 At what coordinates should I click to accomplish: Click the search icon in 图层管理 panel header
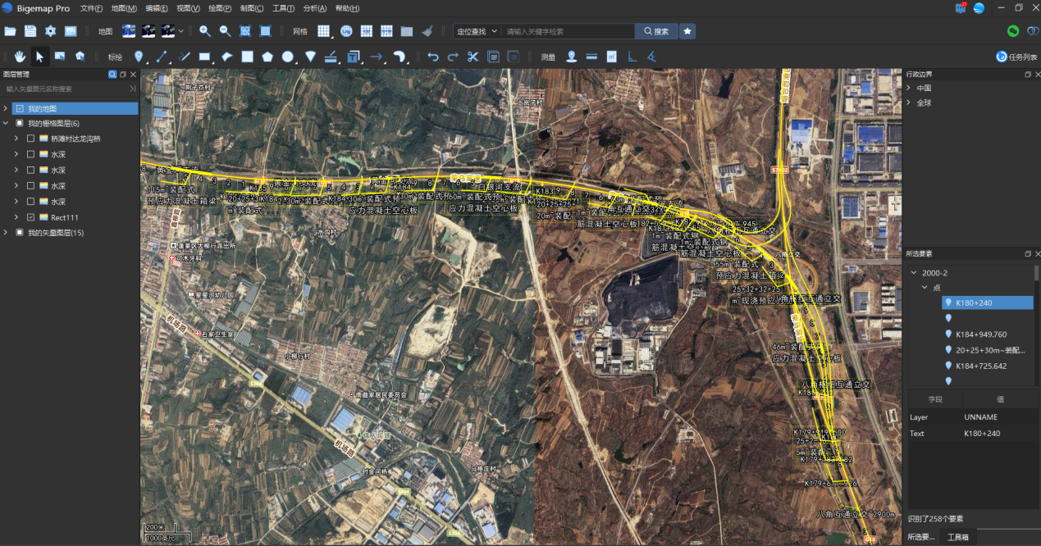point(112,75)
